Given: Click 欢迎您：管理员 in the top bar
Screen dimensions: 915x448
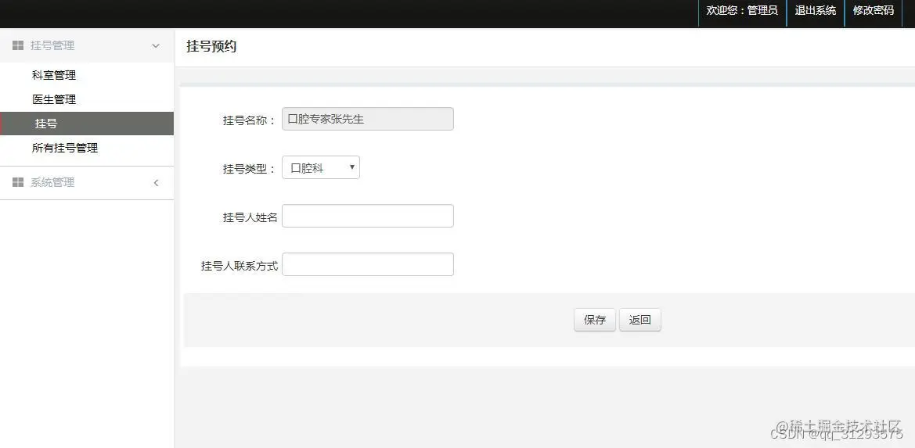Looking at the screenshot, I should coord(742,10).
